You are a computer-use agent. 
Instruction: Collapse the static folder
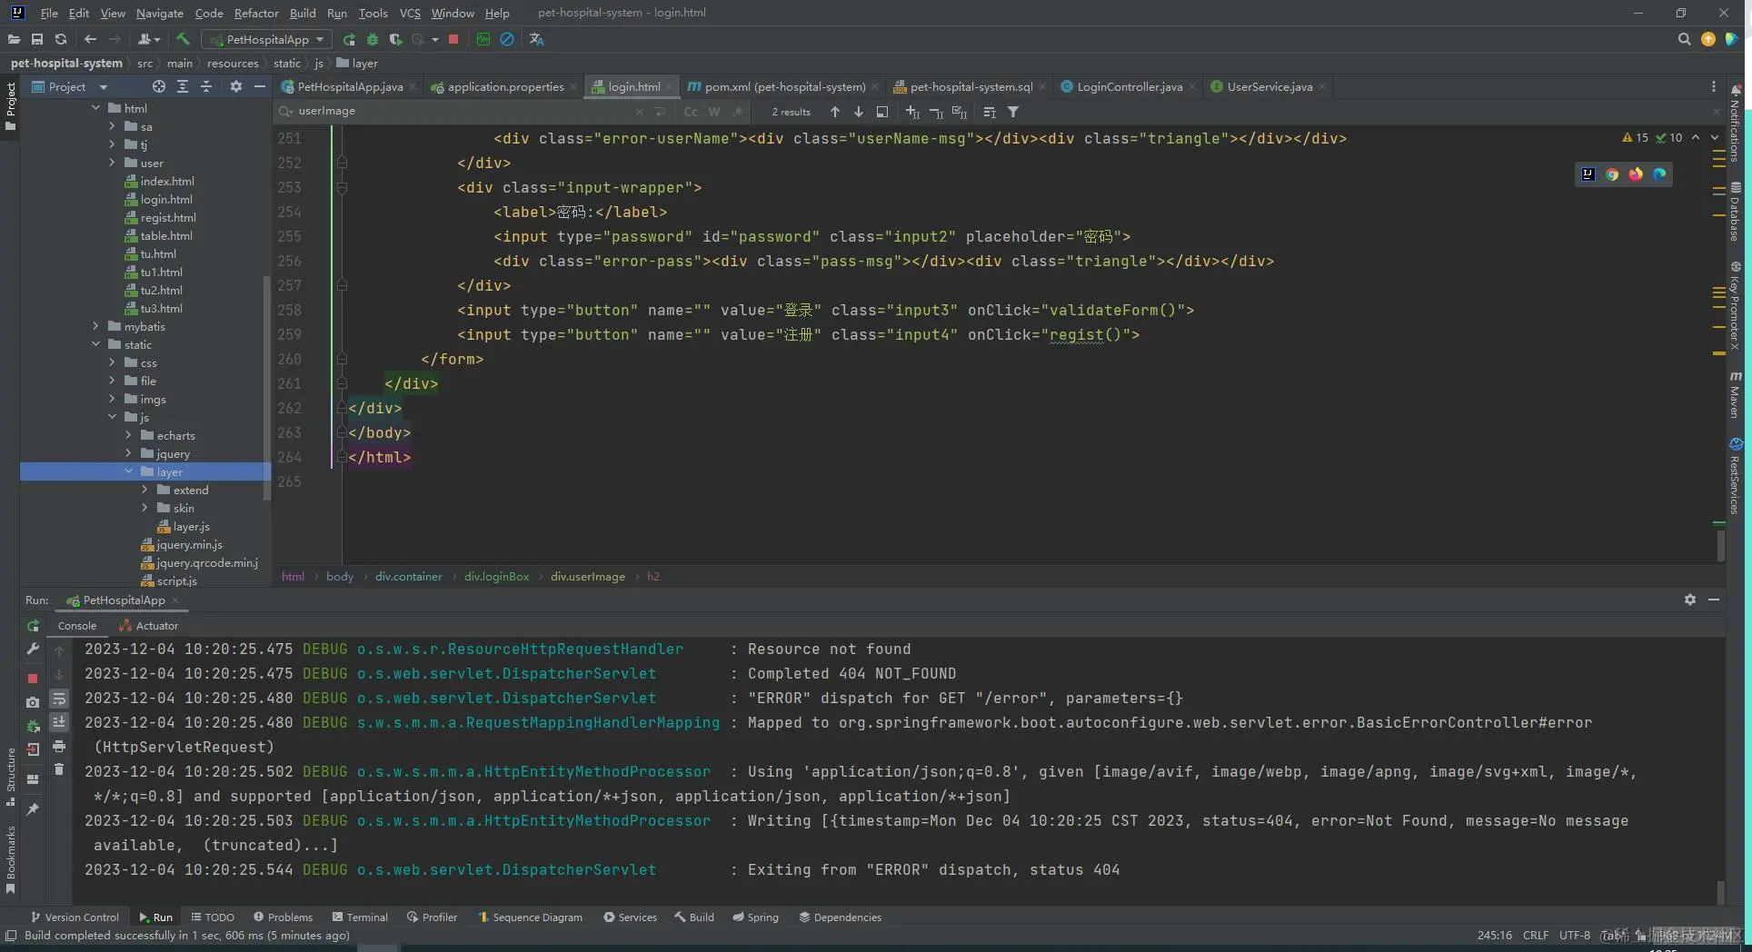pyautogui.click(x=96, y=344)
